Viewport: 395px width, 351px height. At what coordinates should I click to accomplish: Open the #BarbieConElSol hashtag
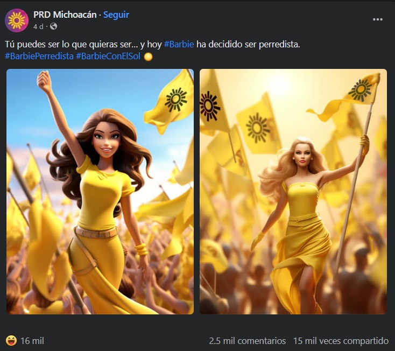coord(108,56)
